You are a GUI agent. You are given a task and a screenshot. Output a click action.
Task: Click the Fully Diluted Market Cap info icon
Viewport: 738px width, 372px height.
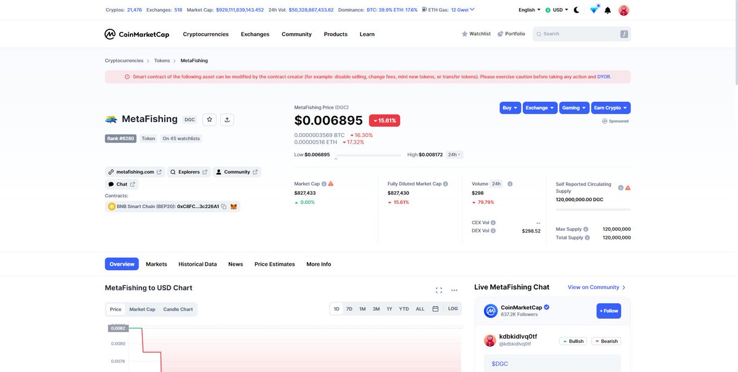(445, 184)
